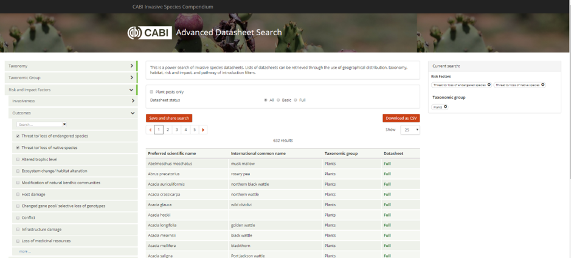The width and height of the screenshot is (571, 258).
Task: Click 'Full' status in Acacia hockii row
Action: pos(387,215)
